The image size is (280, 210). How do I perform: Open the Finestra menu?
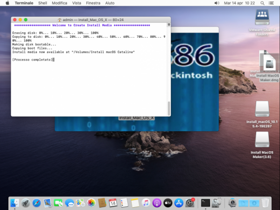[x=93, y=3]
